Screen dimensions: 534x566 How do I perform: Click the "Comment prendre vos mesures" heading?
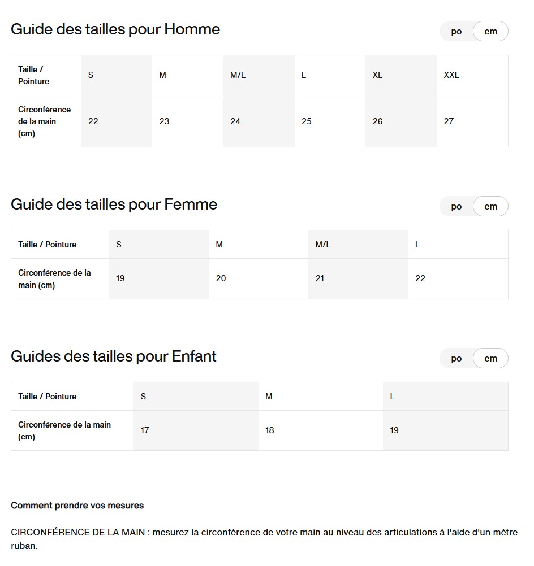pyautogui.click(x=77, y=506)
